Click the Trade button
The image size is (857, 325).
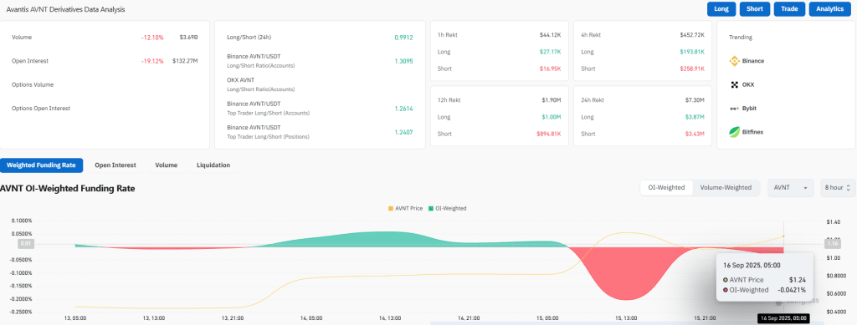coord(789,9)
